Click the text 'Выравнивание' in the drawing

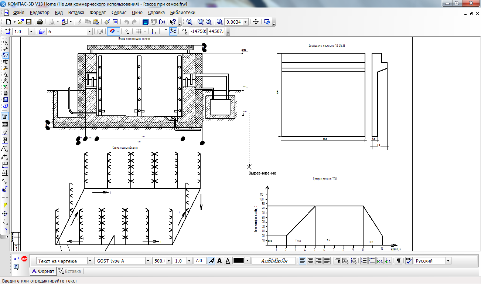262,173
